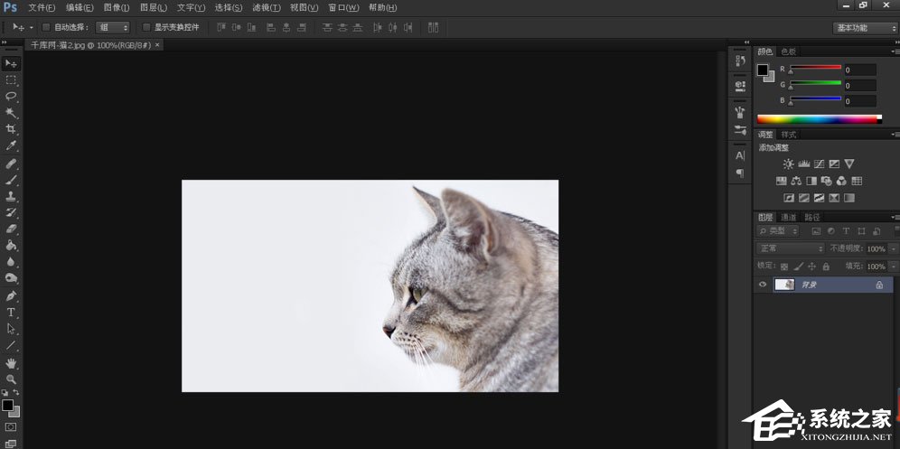This screenshot has width=900, height=449.
Task: Open the 正常 blend mode dropdown
Action: click(791, 248)
